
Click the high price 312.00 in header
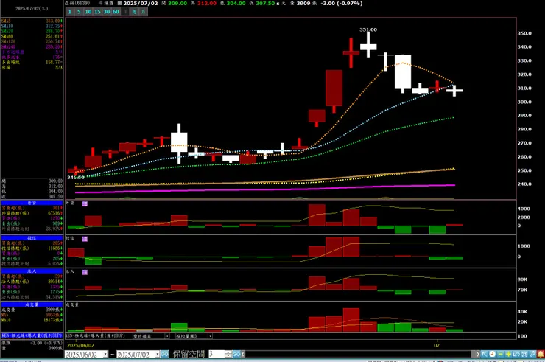pos(207,3)
